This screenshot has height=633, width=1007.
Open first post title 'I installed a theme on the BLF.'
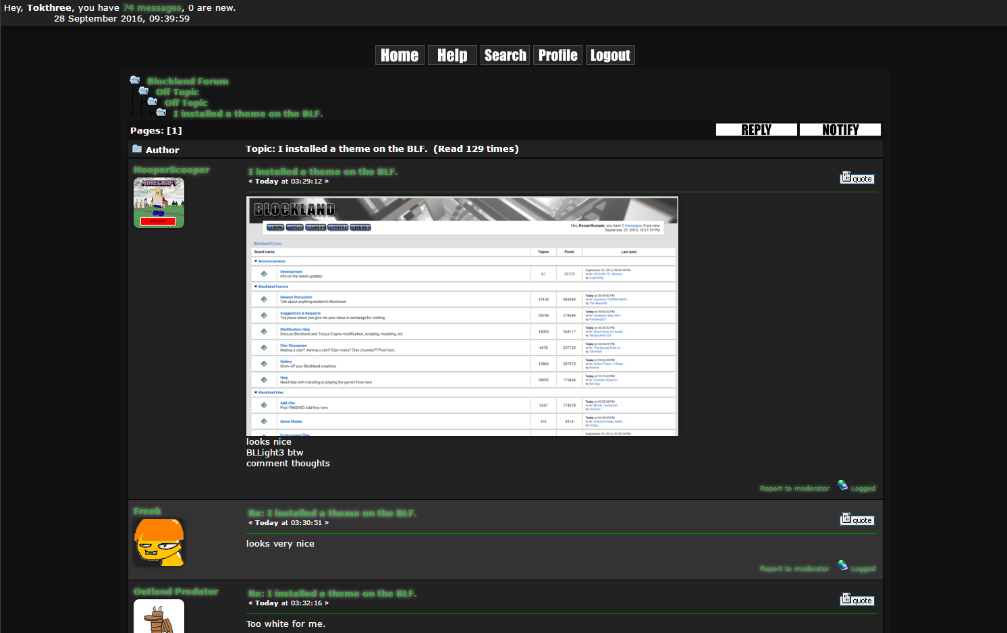coord(323,171)
